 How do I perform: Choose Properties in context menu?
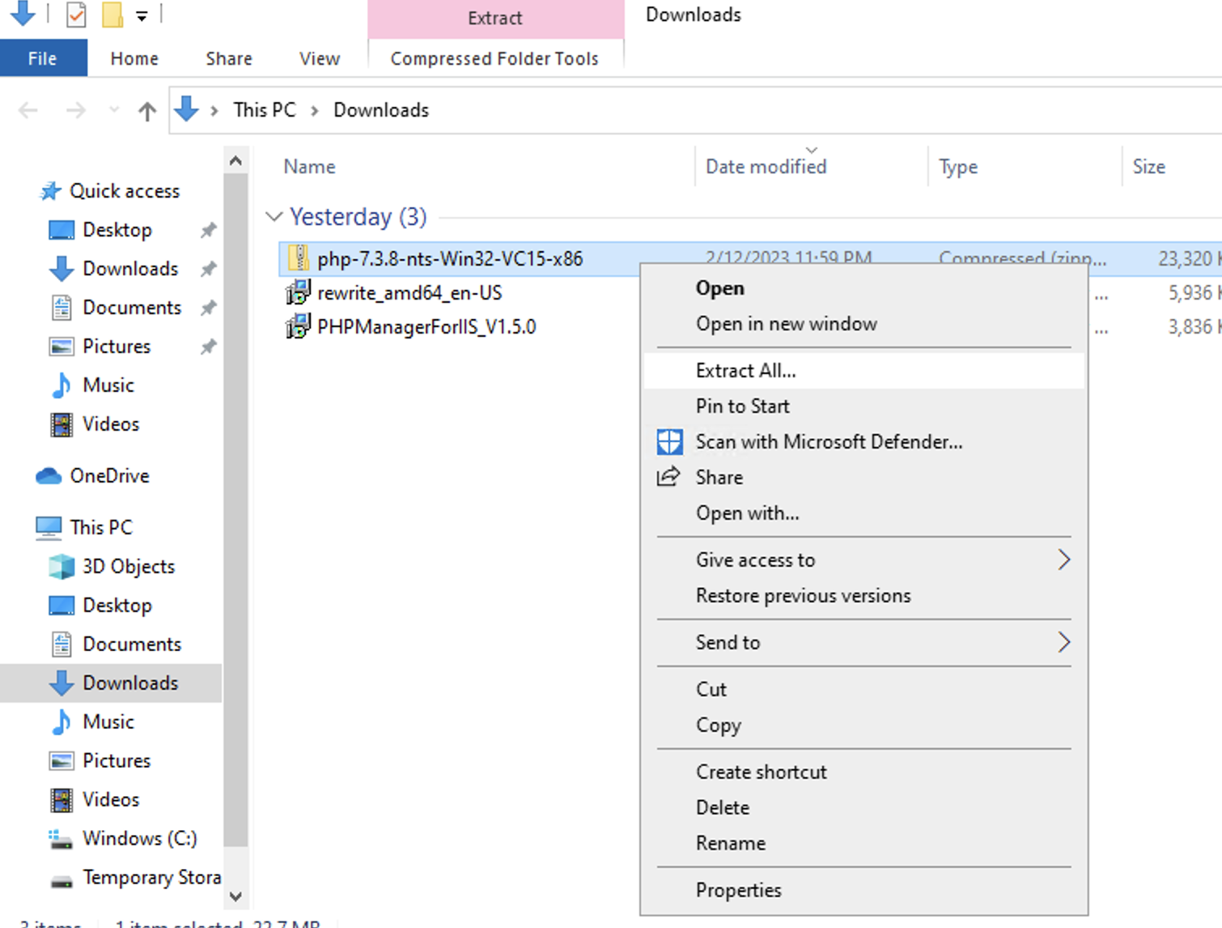click(x=864, y=891)
